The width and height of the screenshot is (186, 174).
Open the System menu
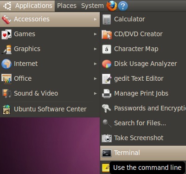pyautogui.click(x=92, y=6)
